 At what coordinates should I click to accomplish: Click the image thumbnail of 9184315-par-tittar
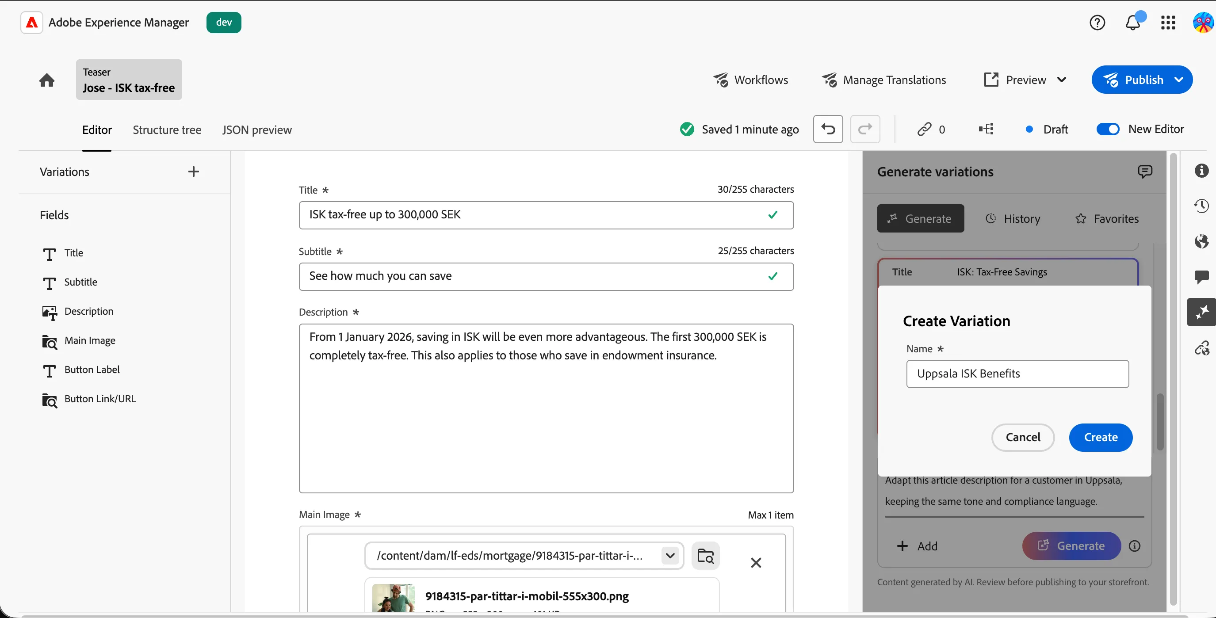[x=393, y=598]
